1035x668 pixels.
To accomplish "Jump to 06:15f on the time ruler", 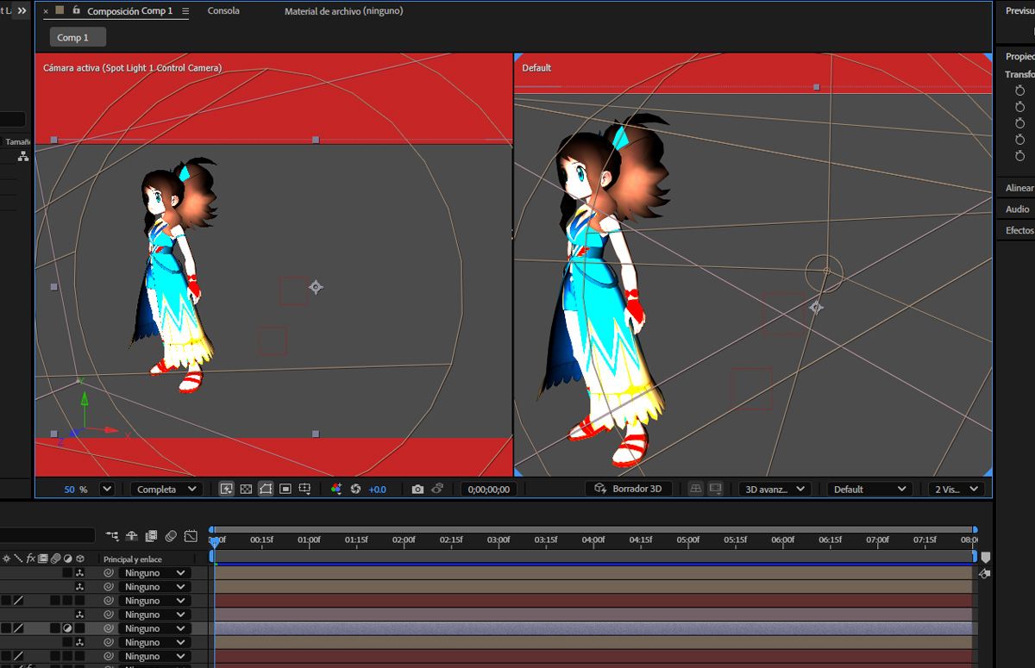I will (x=831, y=540).
